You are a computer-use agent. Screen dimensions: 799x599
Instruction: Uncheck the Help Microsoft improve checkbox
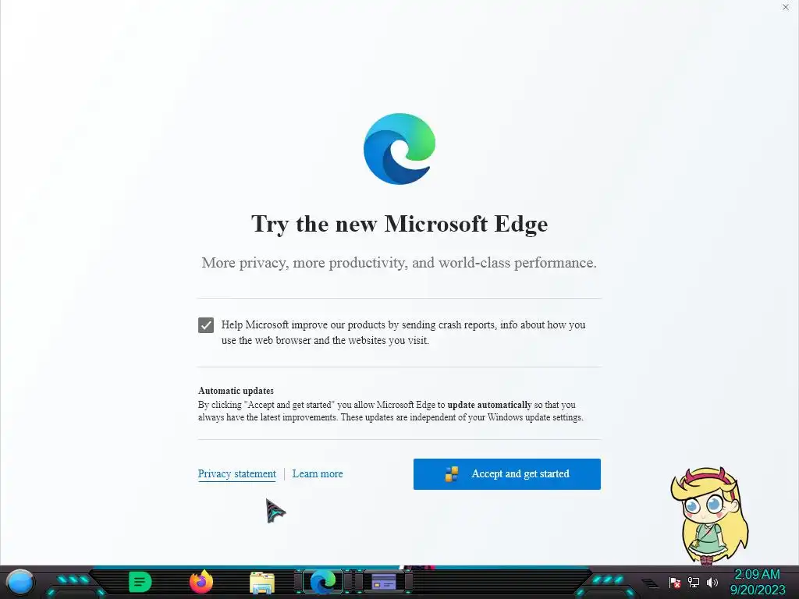(x=206, y=325)
